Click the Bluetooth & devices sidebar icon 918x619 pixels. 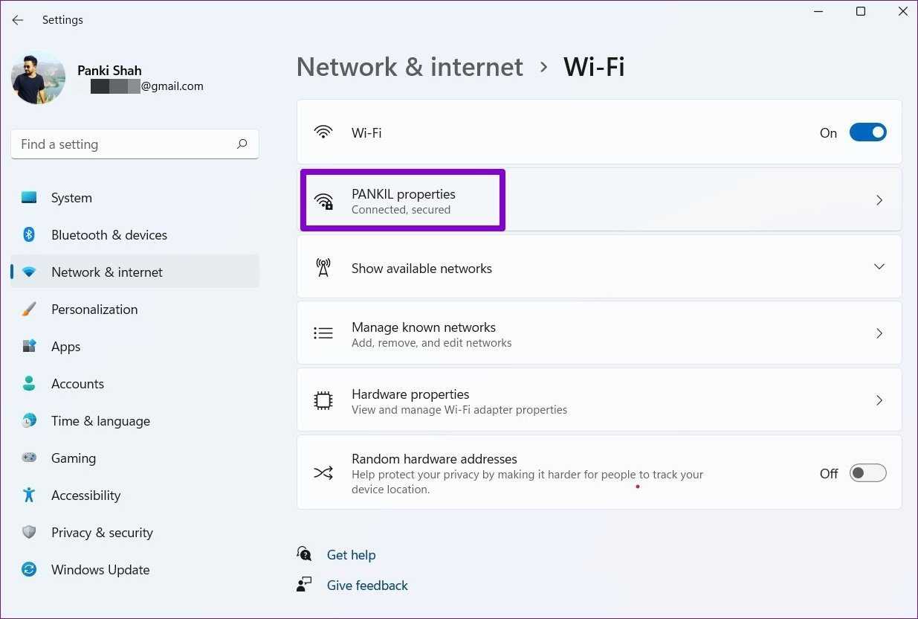(29, 235)
